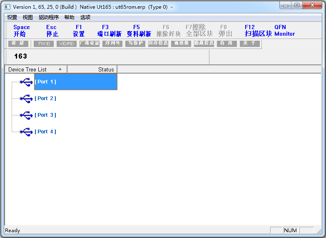Select [Port 4] in the device tree

point(45,132)
